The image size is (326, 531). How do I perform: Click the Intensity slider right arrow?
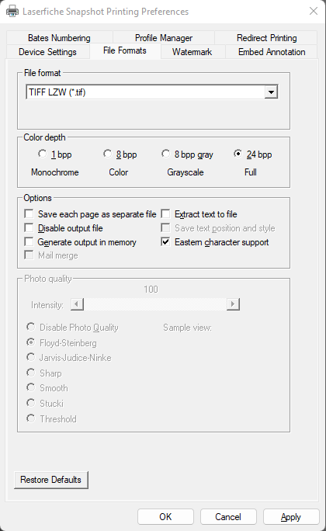(233, 304)
